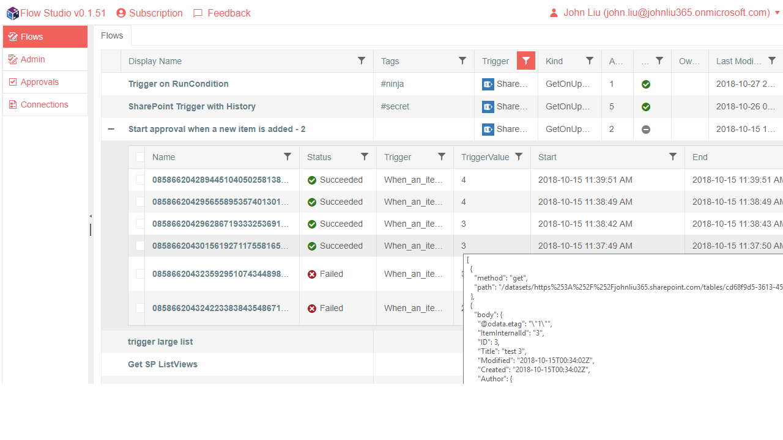Click the #ninja tag cell
783x440 pixels.
tap(423, 84)
